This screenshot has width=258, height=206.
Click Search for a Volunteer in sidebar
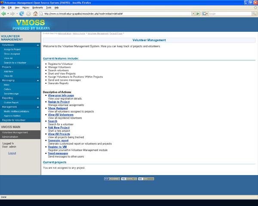(15, 63)
